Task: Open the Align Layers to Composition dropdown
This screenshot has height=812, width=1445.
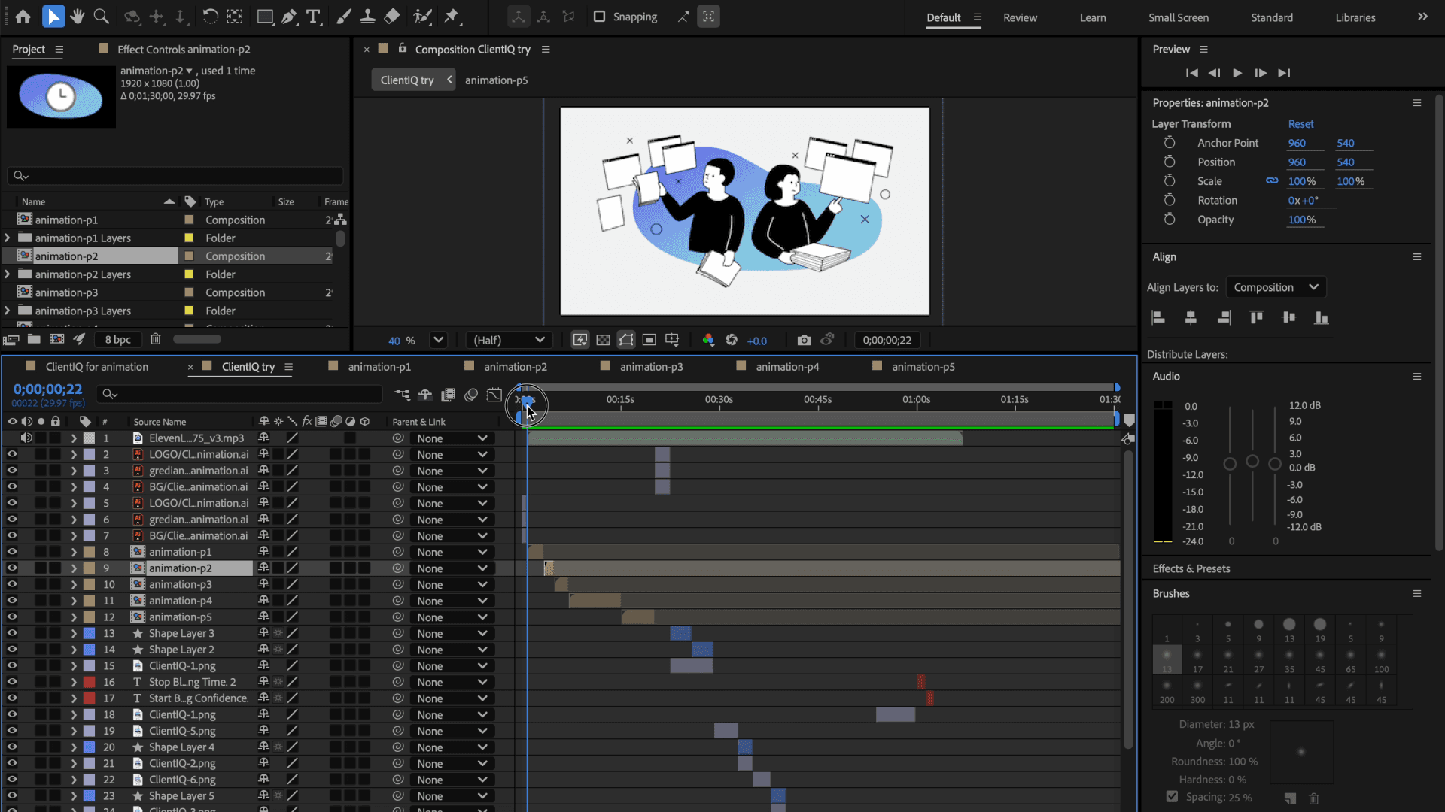Action: tap(1276, 287)
